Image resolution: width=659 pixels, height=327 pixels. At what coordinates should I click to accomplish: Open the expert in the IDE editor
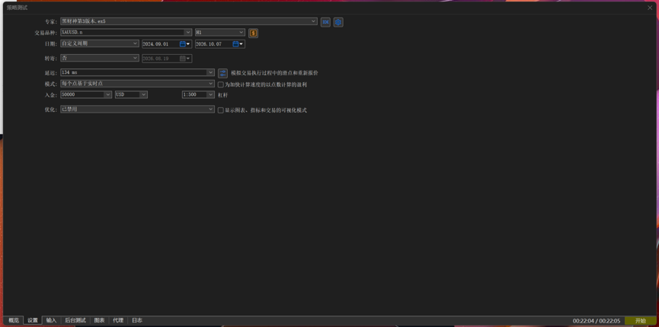(x=325, y=22)
